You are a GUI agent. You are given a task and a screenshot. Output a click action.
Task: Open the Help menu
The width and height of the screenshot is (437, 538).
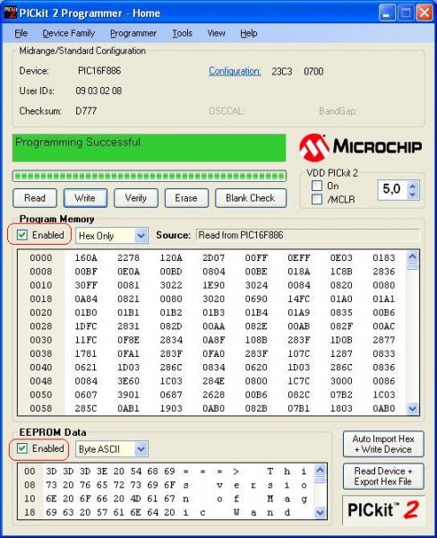coord(248,33)
